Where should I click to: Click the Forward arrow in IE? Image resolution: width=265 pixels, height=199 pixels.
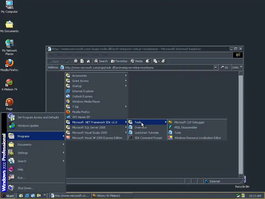[67, 61]
